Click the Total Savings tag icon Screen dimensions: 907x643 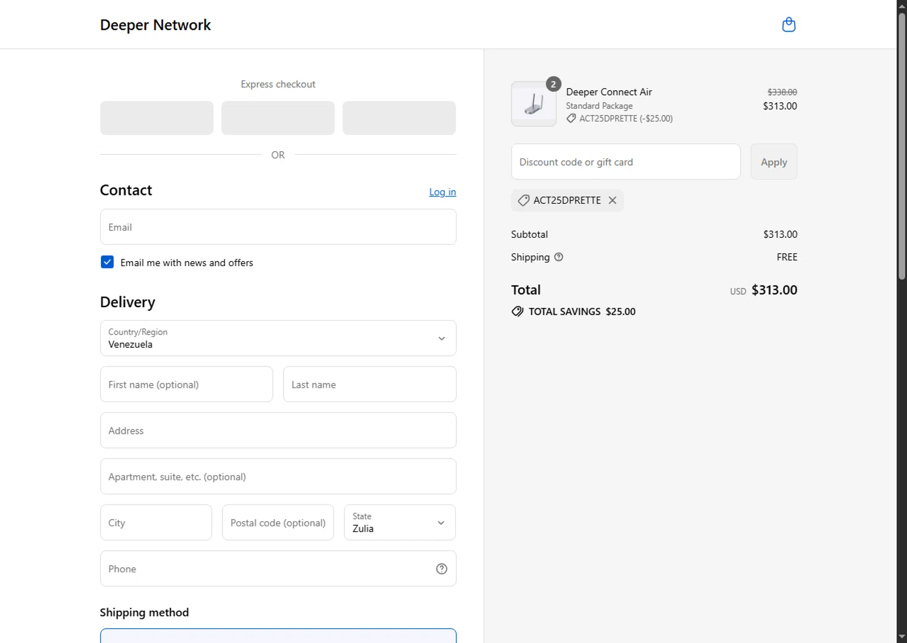(x=517, y=312)
